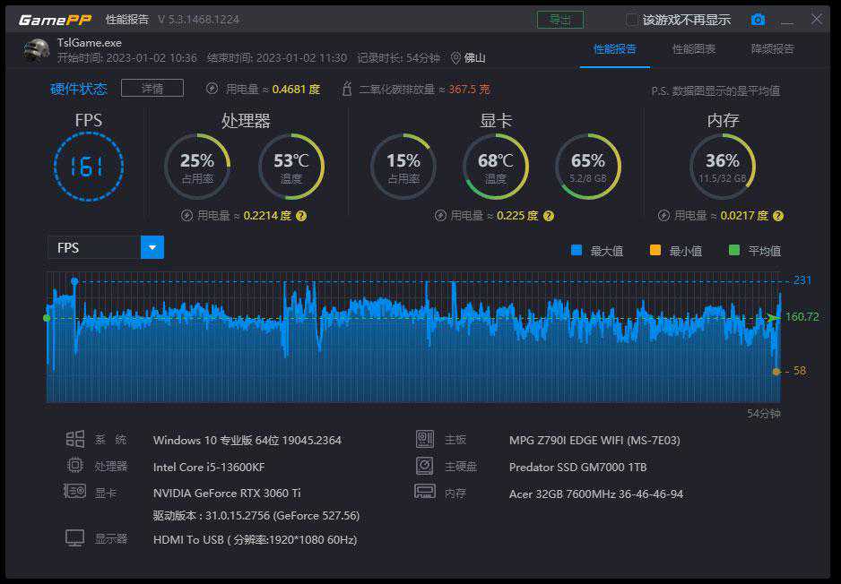This screenshot has height=584, width=841.
Task: Click the processor power usage help icon
Action: (301, 216)
